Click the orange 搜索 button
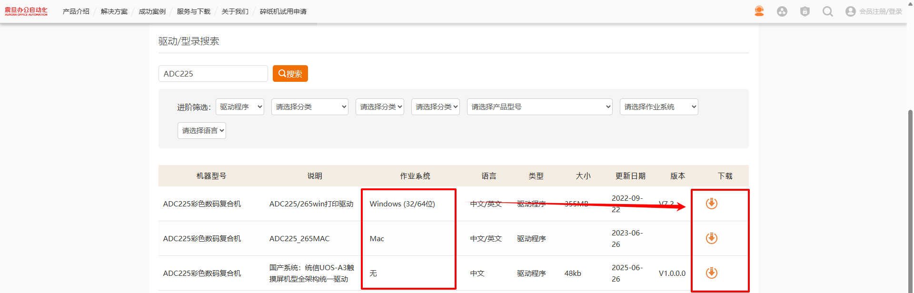The height and width of the screenshot is (293, 914). point(290,74)
